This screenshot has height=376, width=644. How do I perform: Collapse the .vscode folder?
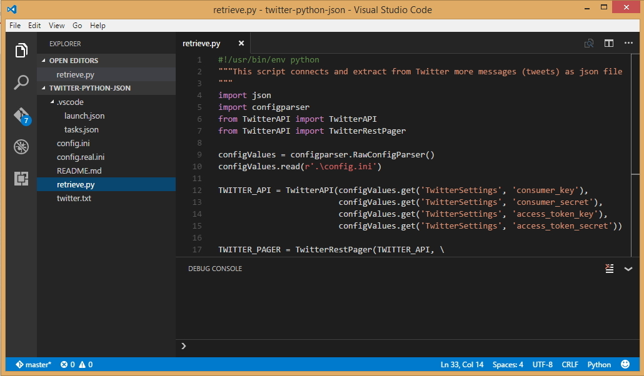71,102
